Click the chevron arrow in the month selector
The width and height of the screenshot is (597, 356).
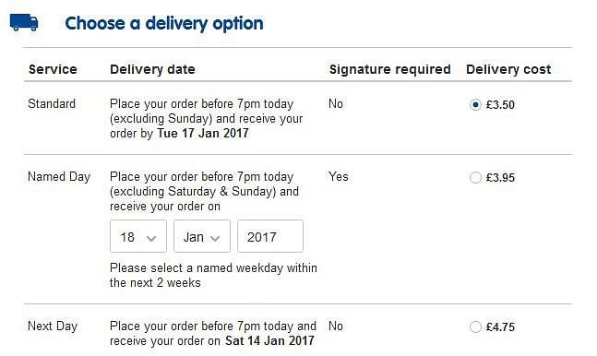tap(215, 239)
